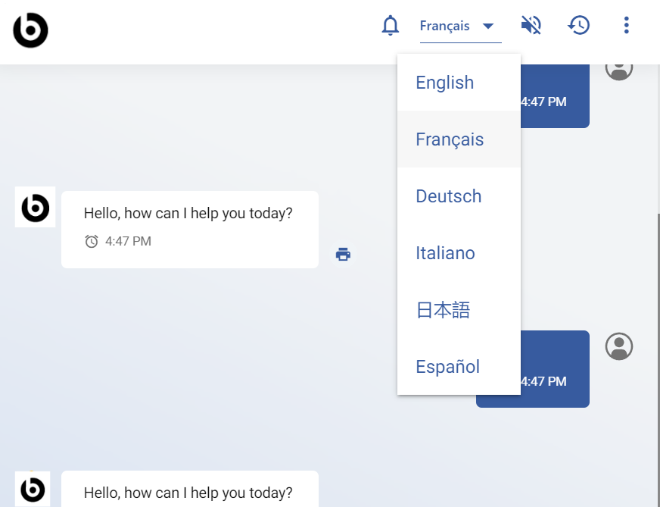Choose Español from the dropdown list

click(448, 367)
